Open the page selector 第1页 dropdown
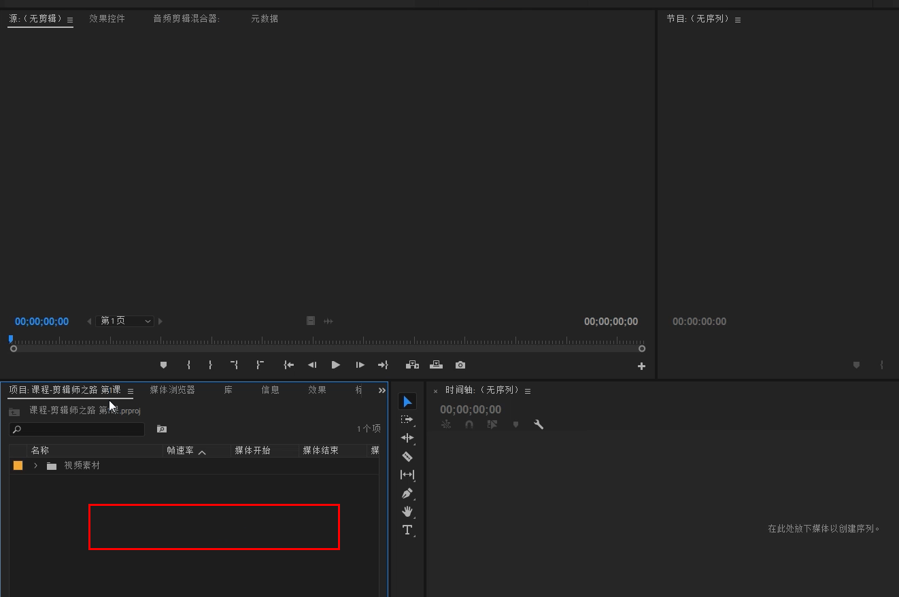This screenshot has height=597, width=899. coord(126,321)
